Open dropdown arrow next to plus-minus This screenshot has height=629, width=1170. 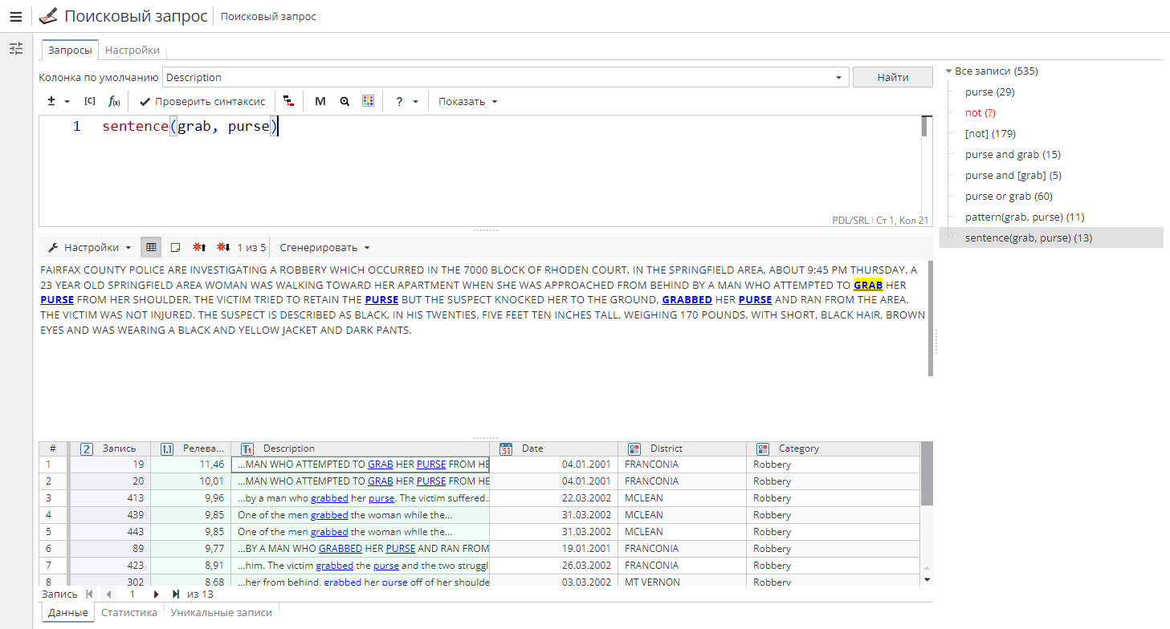click(67, 102)
